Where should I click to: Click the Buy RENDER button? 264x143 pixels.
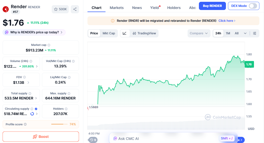click(x=212, y=6)
